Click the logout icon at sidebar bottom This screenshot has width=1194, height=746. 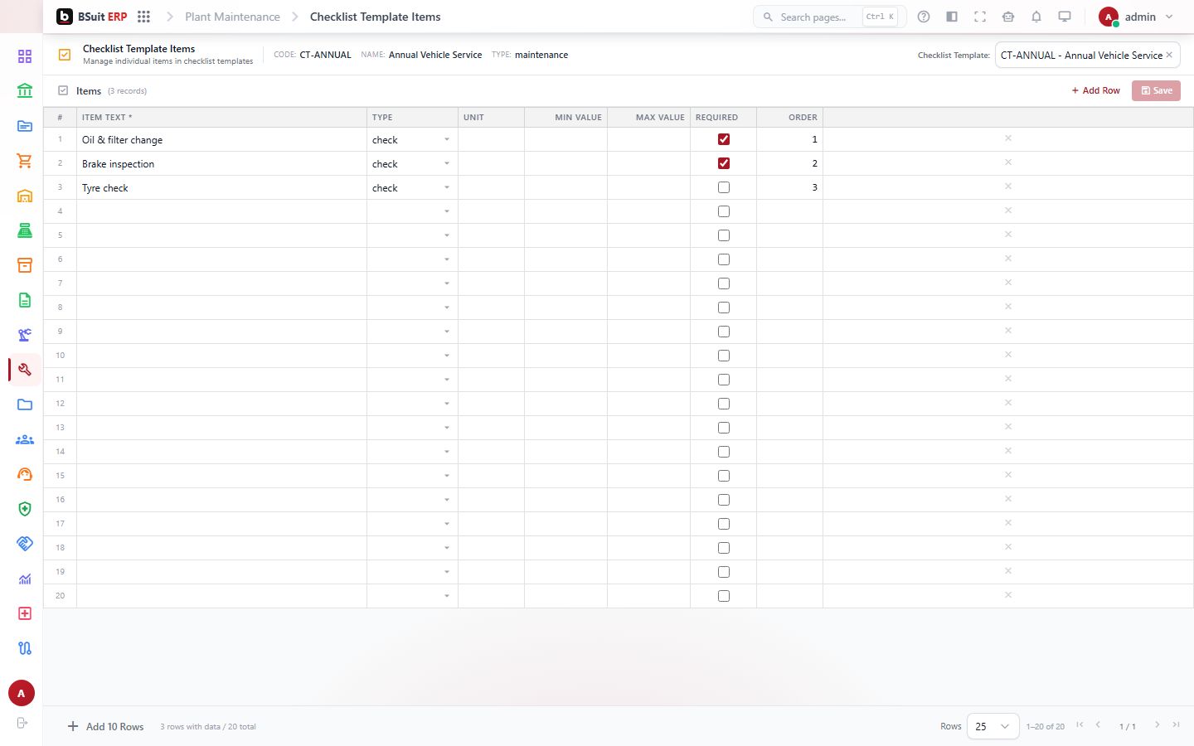pos(22,723)
